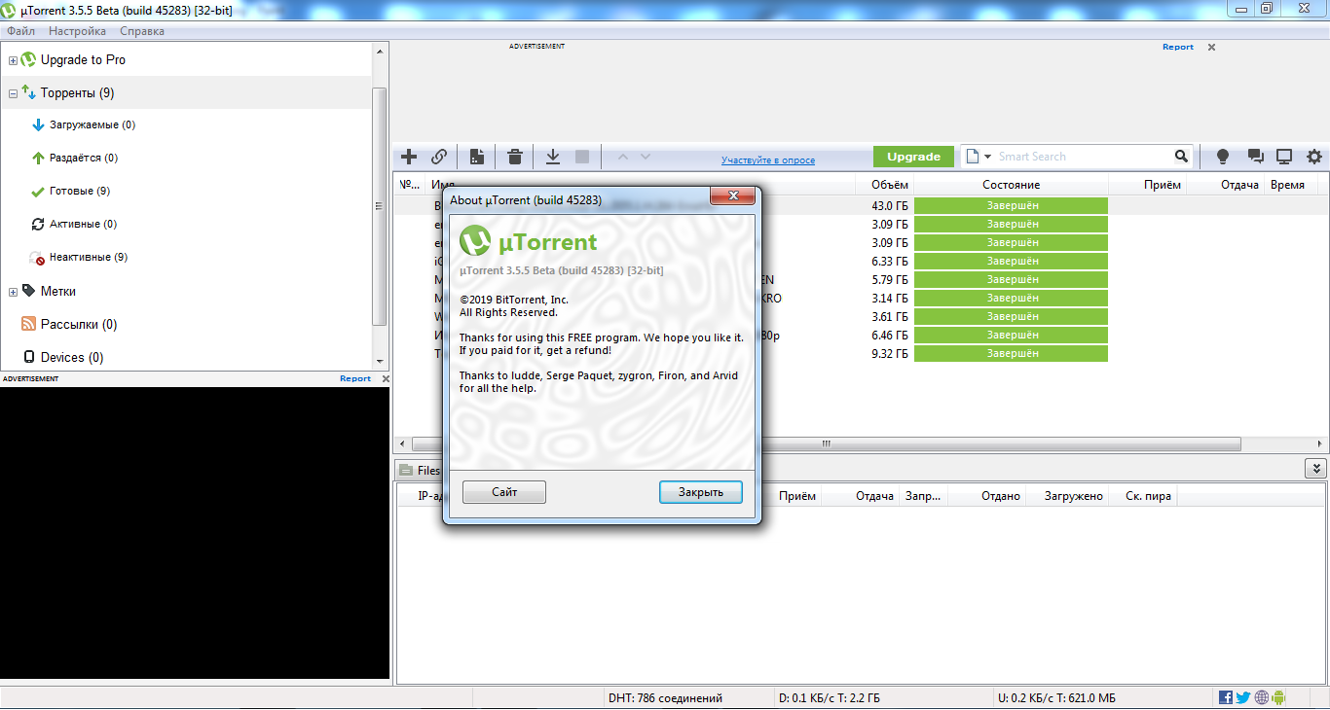
Task: Open the Настройка menu
Action: pos(77,31)
